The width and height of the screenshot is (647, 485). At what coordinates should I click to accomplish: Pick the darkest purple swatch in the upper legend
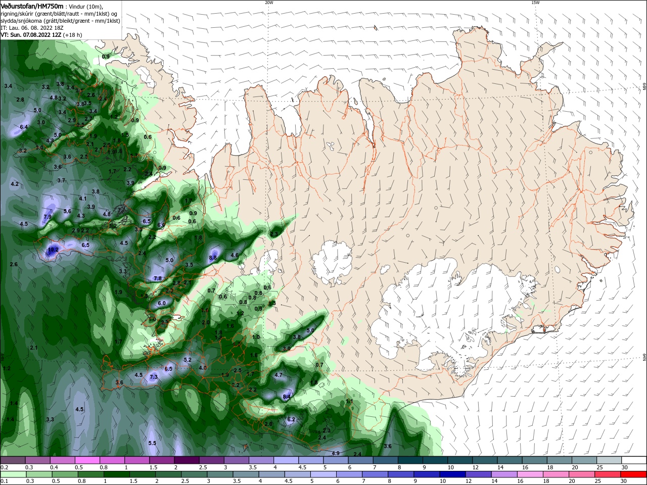coord(187,460)
